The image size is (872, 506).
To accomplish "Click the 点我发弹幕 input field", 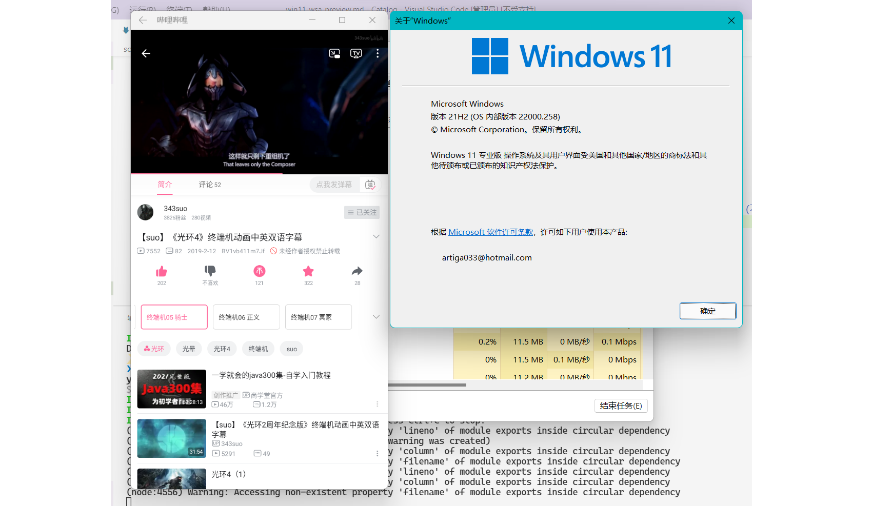I will [334, 185].
